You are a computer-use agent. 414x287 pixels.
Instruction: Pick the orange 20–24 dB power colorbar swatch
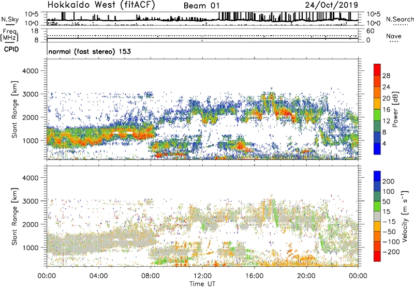(x=377, y=92)
